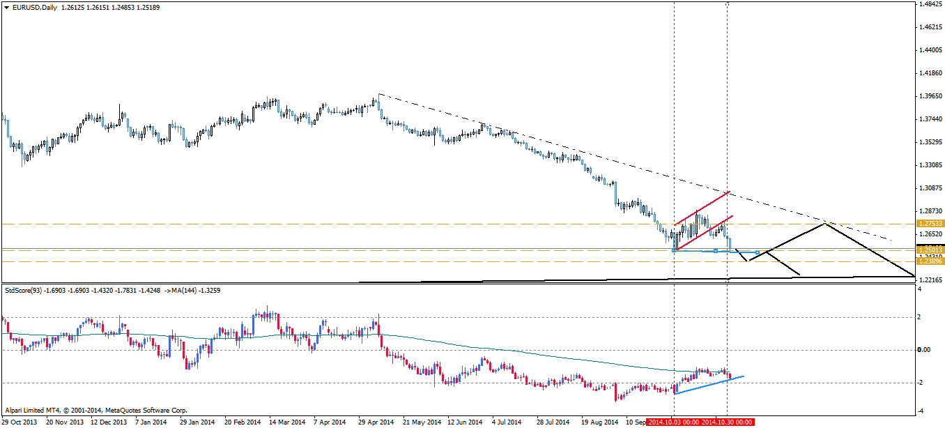Image resolution: width=945 pixels, height=428 pixels.
Task: Click the 1.48425 price axis label
Action: point(930,4)
